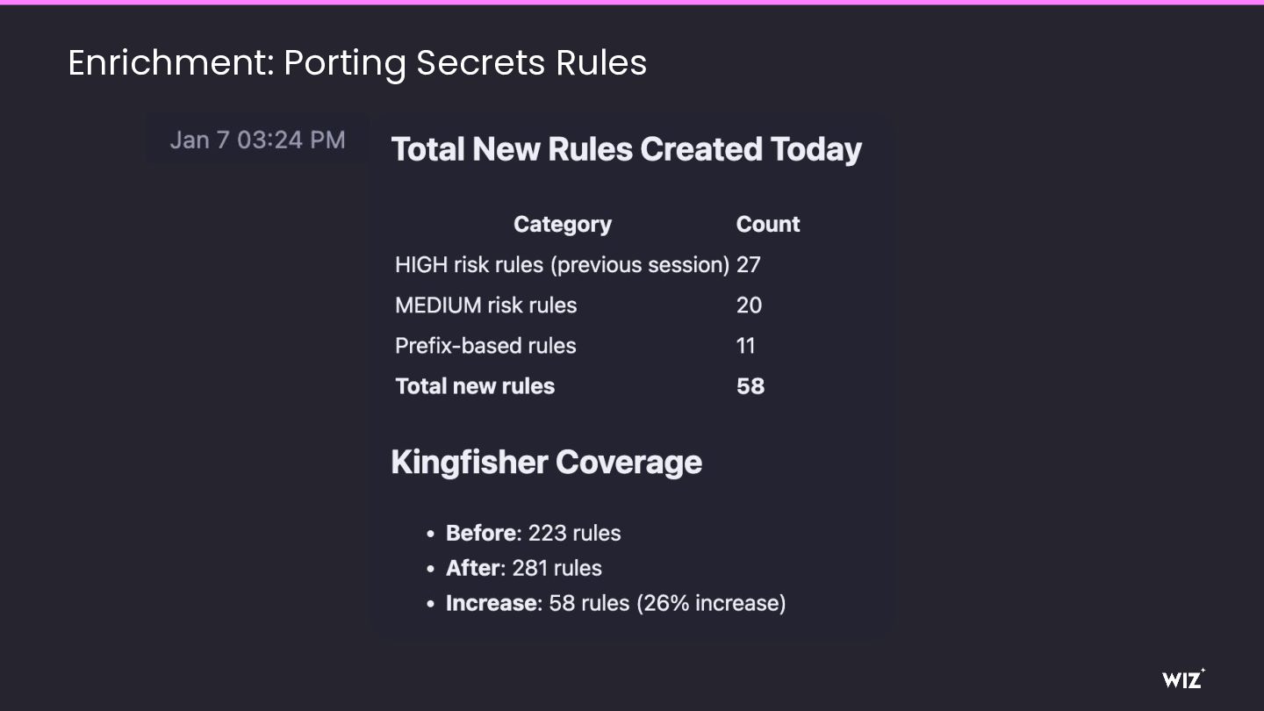
Task: Select the 'Count' column header
Action: click(767, 225)
